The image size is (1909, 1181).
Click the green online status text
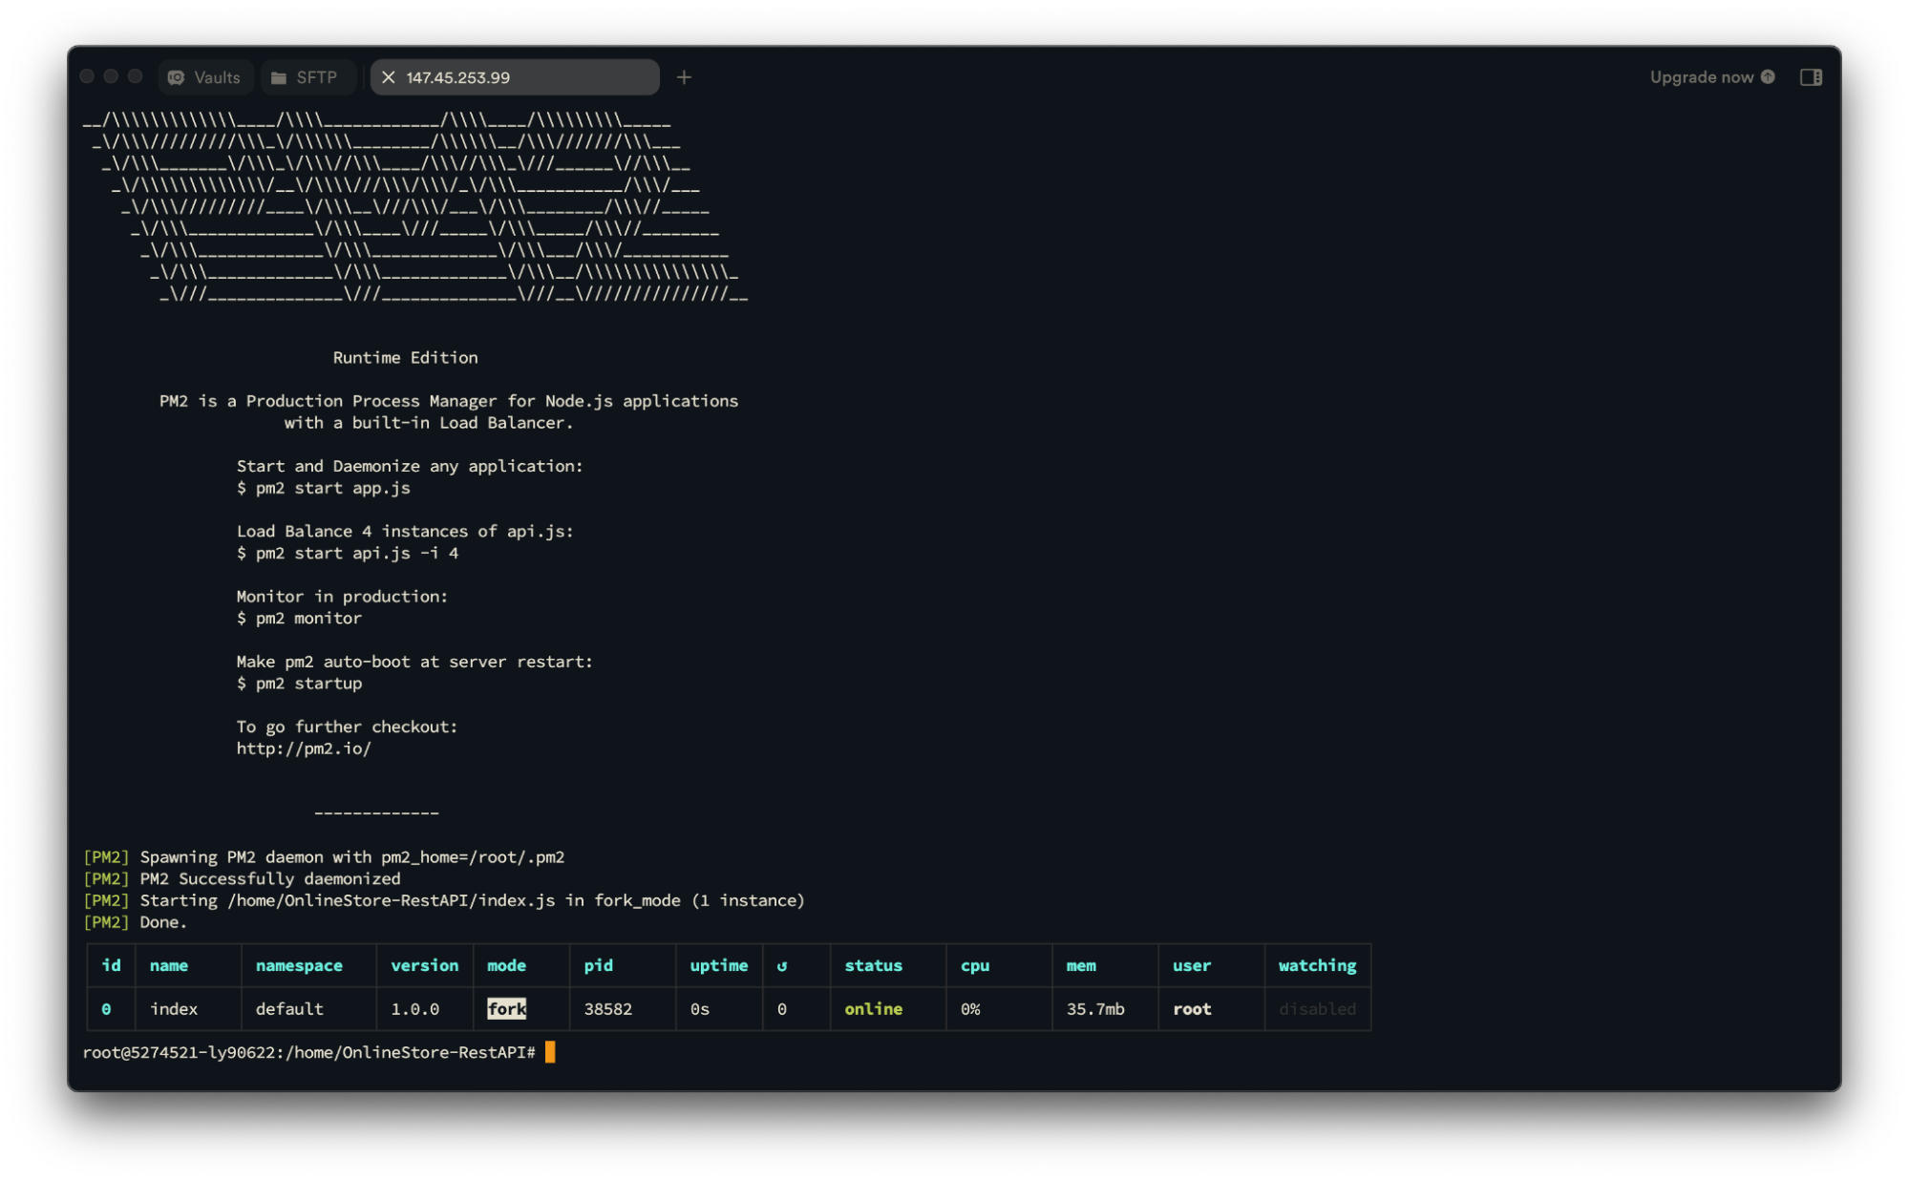(x=873, y=1009)
